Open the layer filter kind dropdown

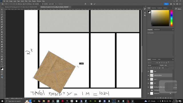tap(152, 63)
